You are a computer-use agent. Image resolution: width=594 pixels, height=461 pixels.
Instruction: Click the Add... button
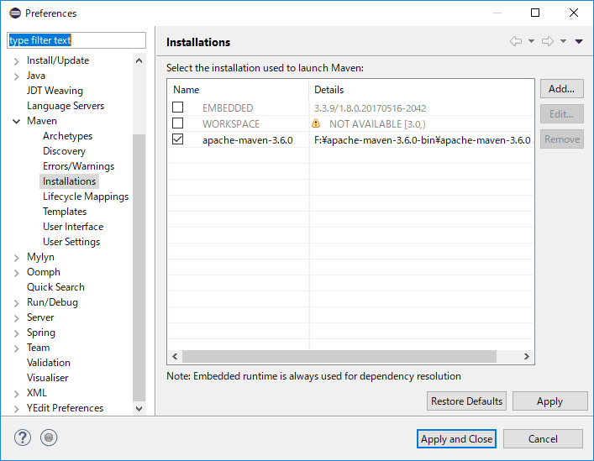tap(561, 89)
